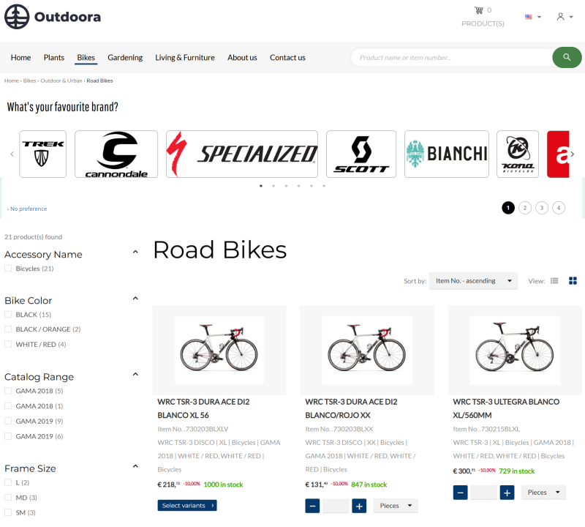
Task: Go to step 3 of the brand wizard
Action: coord(542,208)
